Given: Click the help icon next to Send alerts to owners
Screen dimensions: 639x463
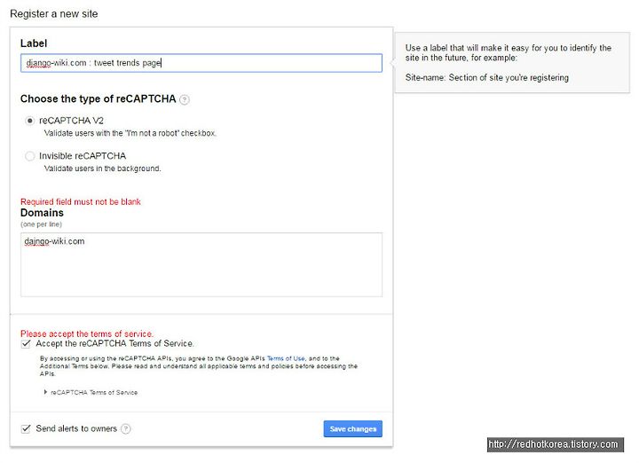Looking at the screenshot, I should (126, 428).
